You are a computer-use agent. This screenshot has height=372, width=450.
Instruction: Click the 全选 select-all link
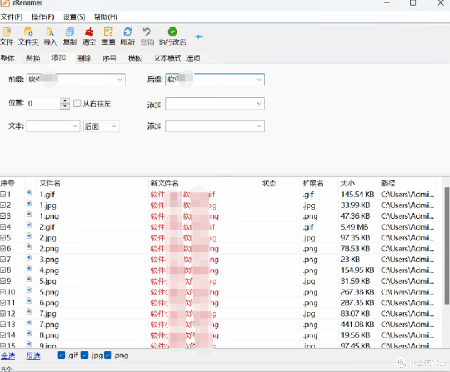8,356
